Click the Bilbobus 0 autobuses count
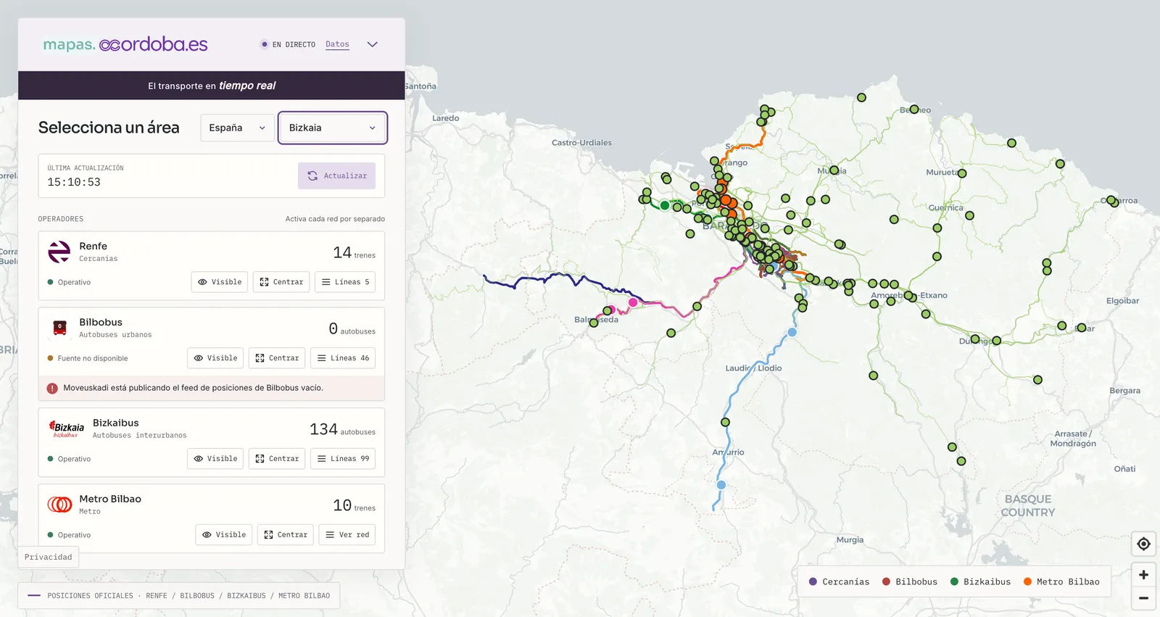 (x=352, y=328)
